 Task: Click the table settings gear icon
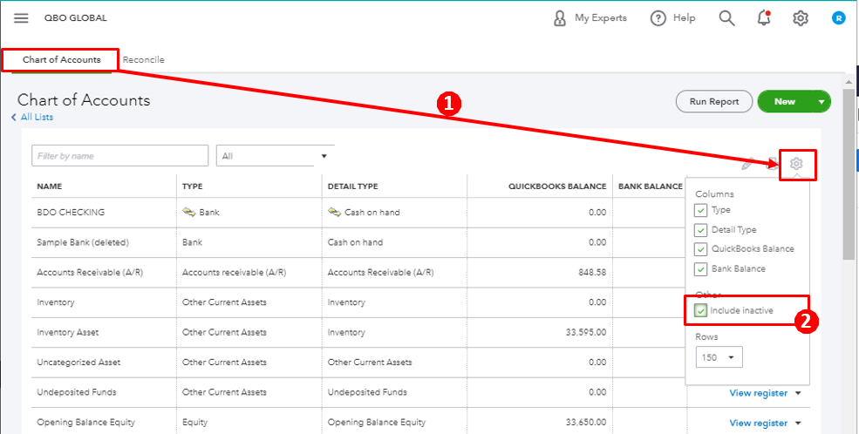coord(795,164)
